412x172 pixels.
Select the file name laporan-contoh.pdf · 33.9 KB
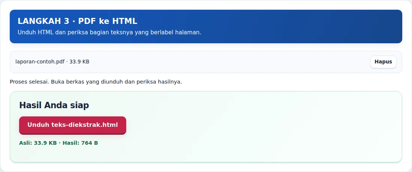(52, 62)
